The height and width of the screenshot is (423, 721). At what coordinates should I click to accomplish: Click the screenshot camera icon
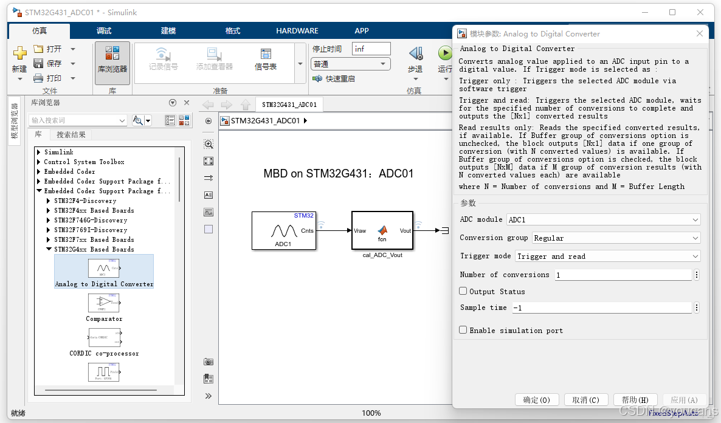pos(209,362)
